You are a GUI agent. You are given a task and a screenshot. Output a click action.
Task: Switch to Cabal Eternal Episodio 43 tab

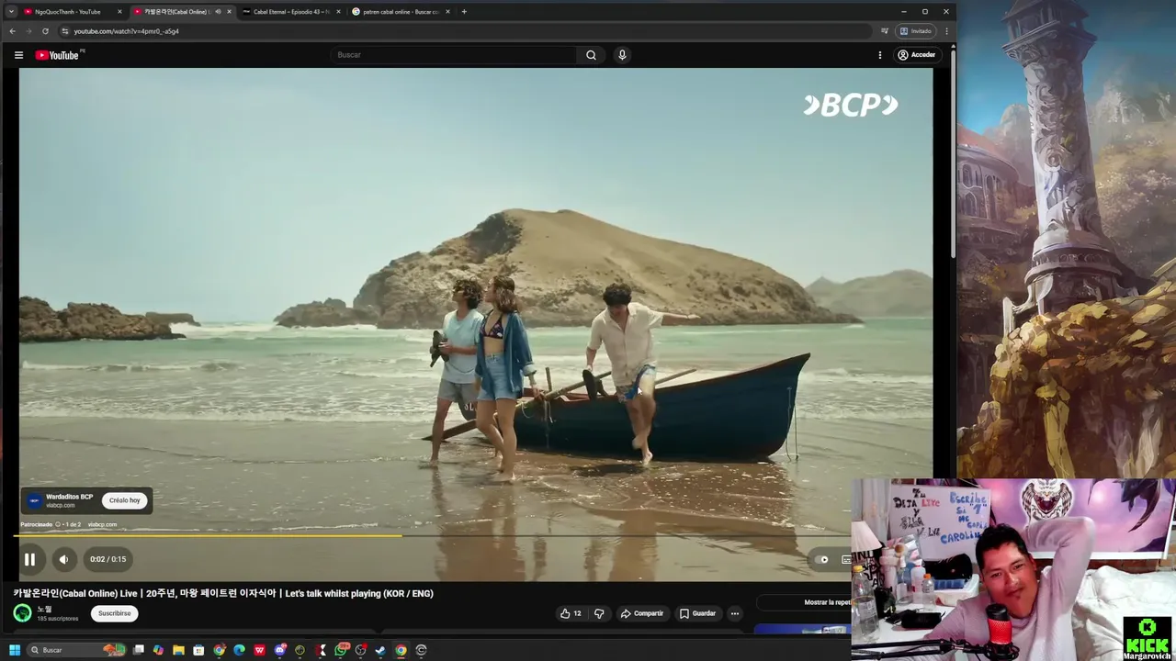[x=290, y=12]
